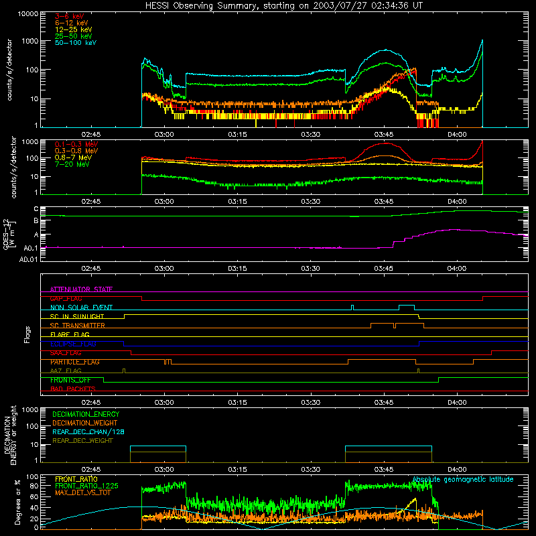The width and height of the screenshot is (536, 536).
Task: Click the top panel 10000 axis value
Action: 28,13
